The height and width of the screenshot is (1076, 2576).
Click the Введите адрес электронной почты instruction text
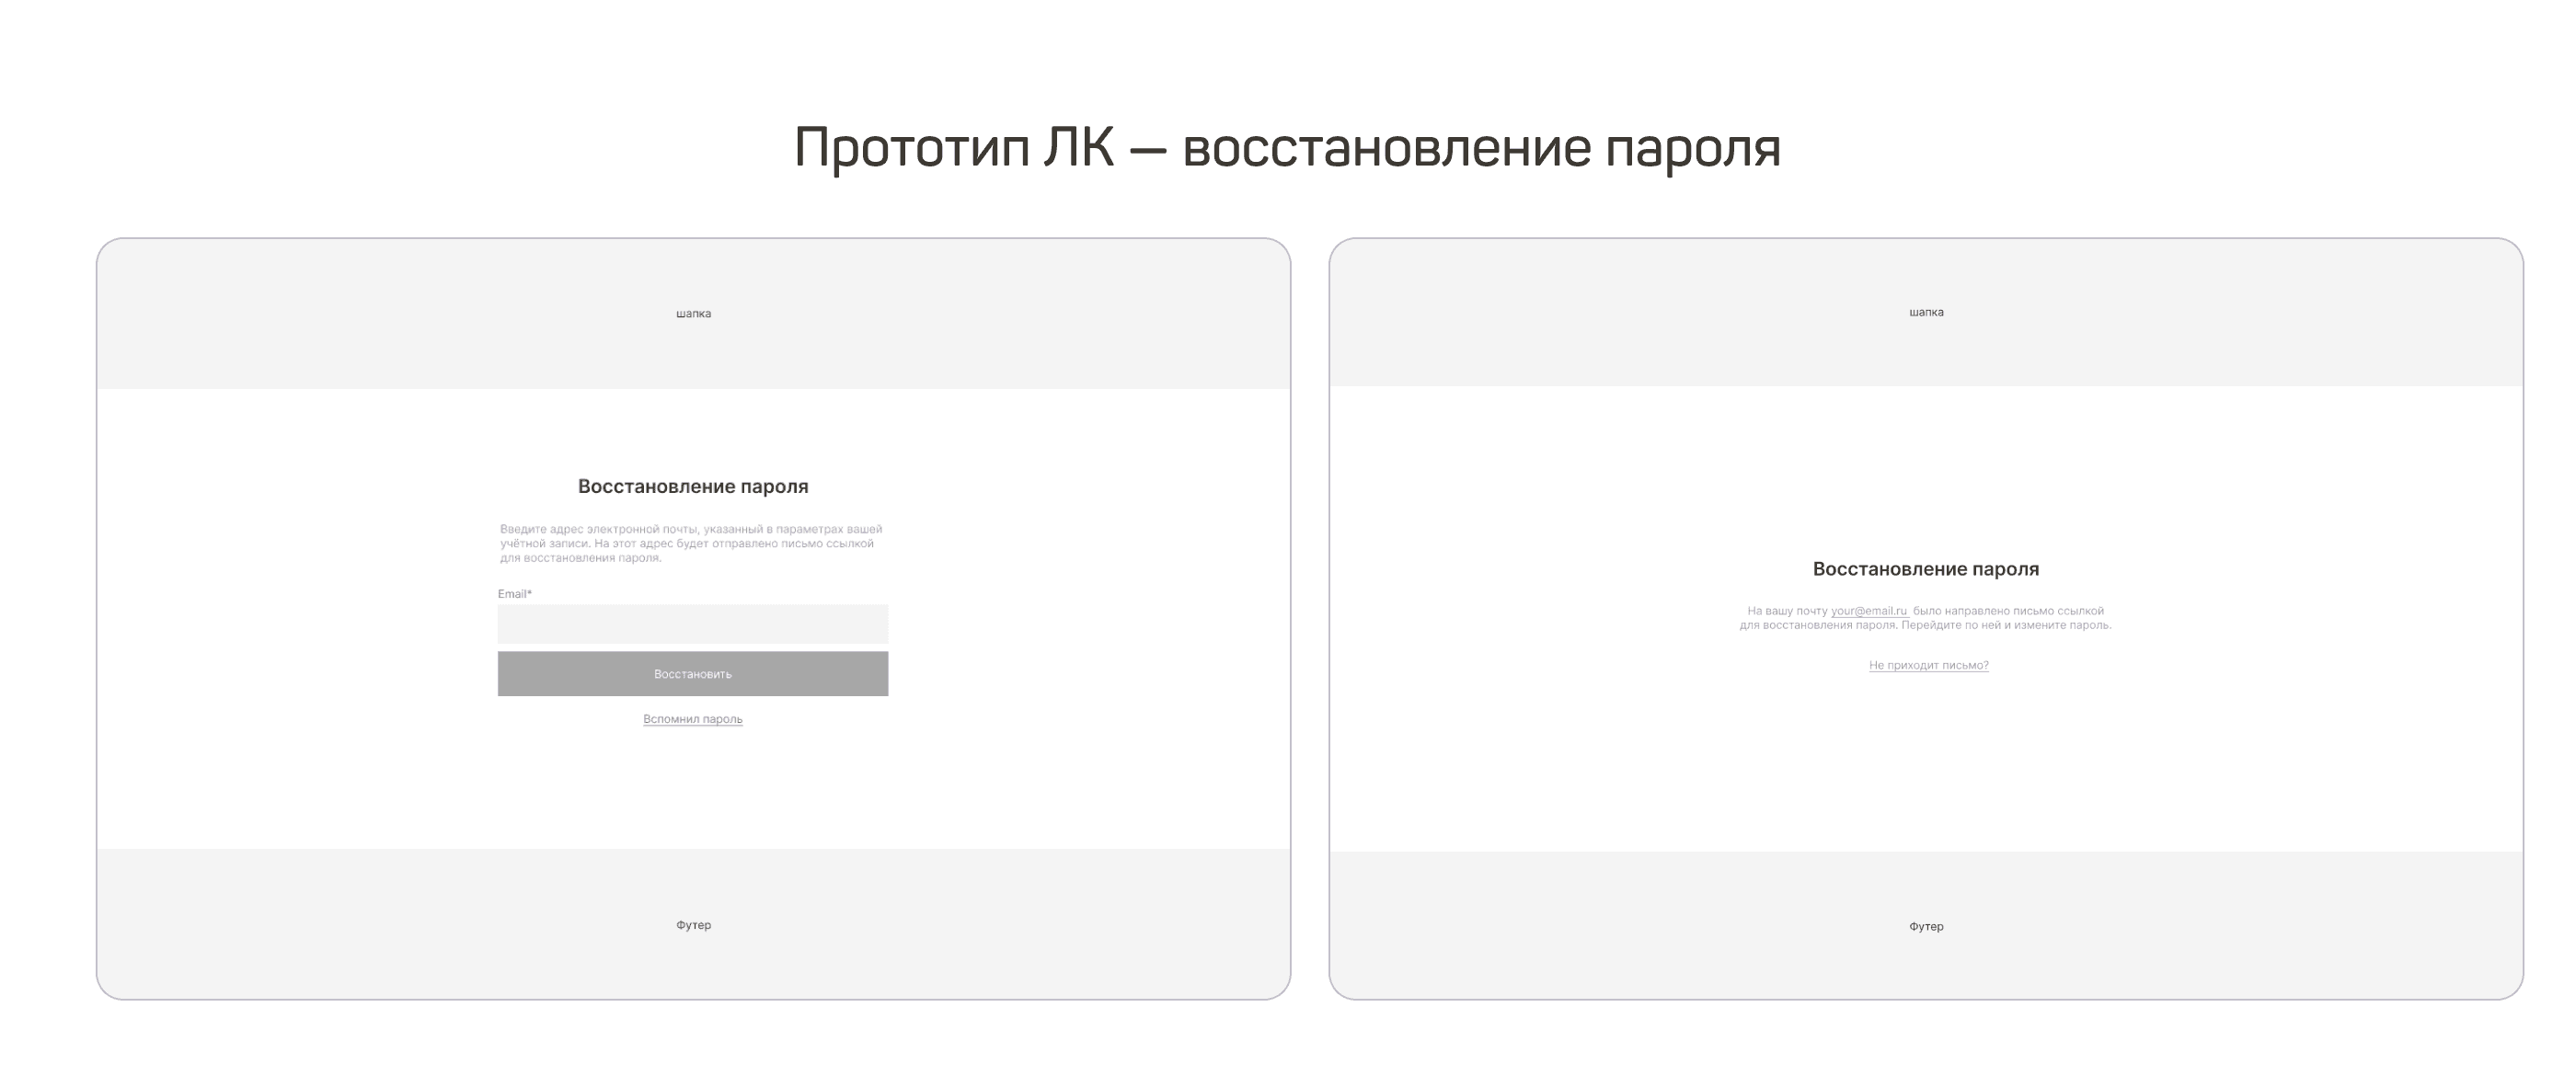point(691,543)
